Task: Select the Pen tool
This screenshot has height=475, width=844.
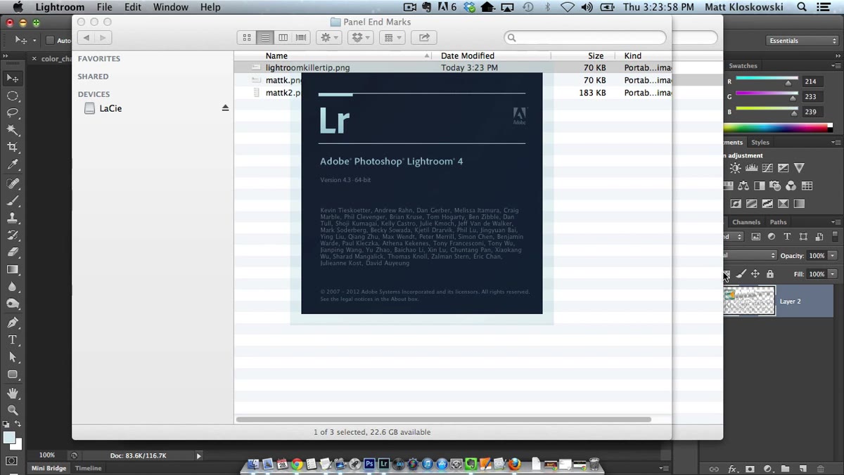Action: point(13,323)
